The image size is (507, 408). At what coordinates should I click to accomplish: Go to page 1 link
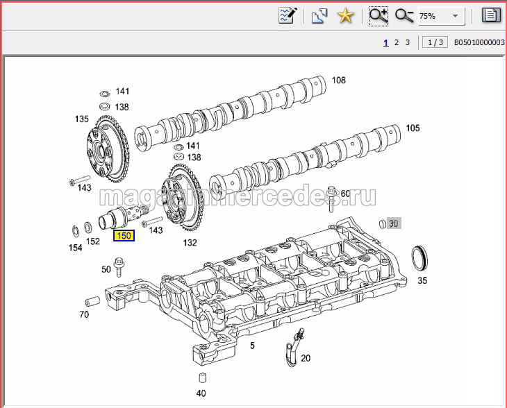(385, 42)
